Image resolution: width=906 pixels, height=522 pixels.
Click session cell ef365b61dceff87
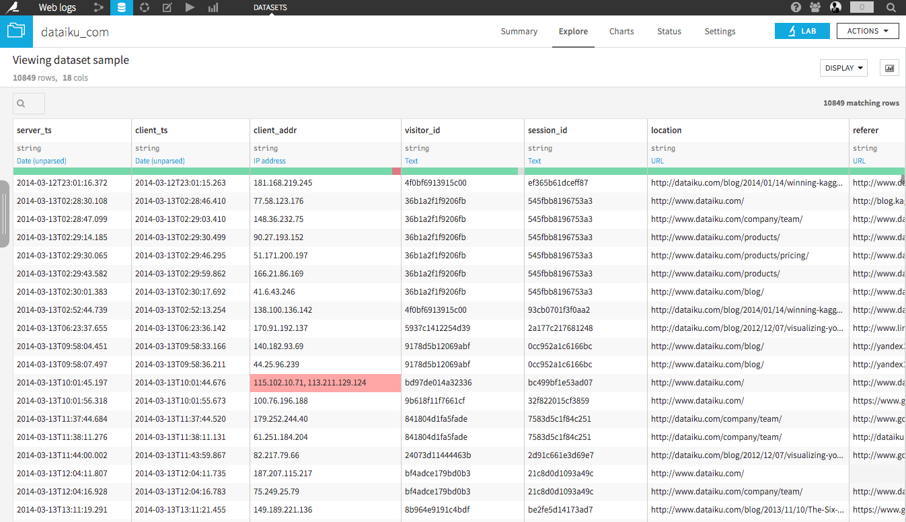586,183
